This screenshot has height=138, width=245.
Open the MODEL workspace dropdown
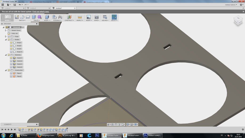(7, 18)
